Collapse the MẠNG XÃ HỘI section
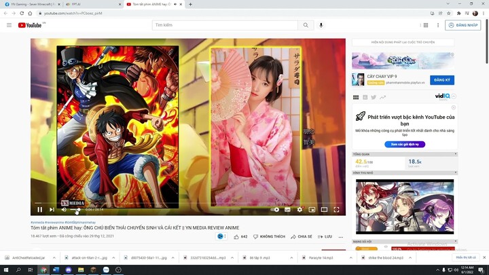 click(x=456, y=241)
